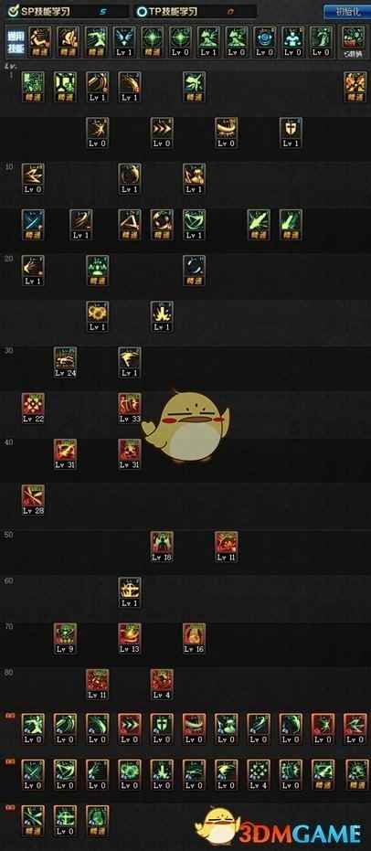Toggle the 切换 switch icon in top row

coord(354,42)
